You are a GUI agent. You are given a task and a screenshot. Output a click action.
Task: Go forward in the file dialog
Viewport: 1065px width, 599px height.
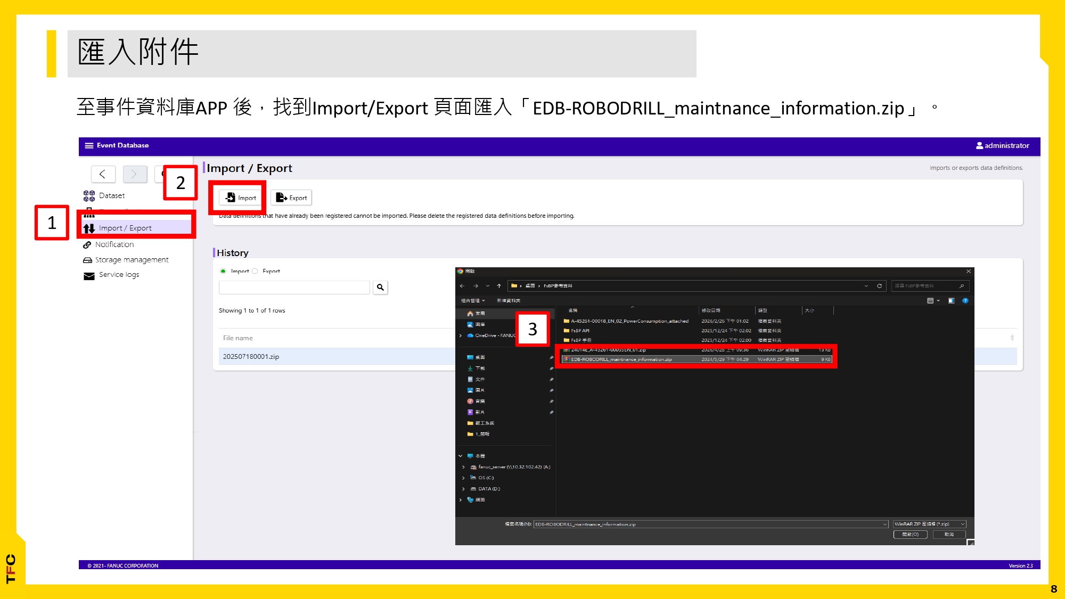pyautogui.click(x=476, y=286)
